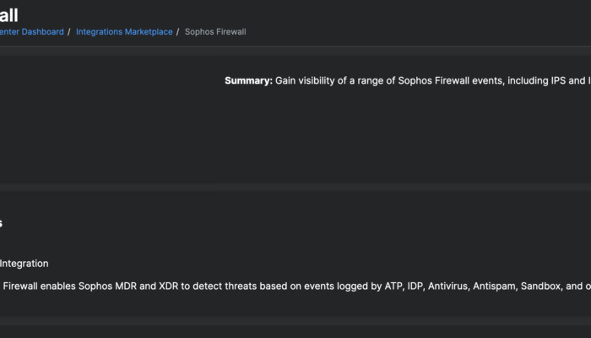Click the Integration subheading

click(x=24, y=264)
